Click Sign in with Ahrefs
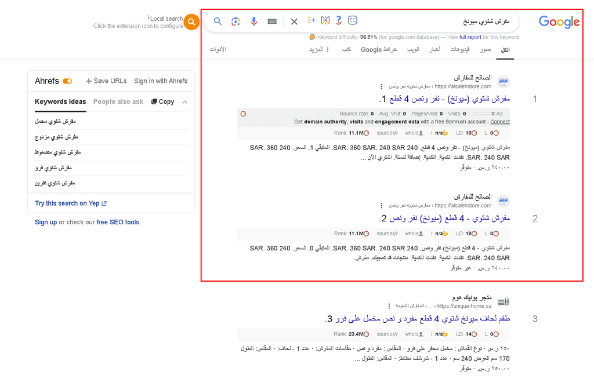This screenshot has height=379, width=594. [x=161, y=81]
